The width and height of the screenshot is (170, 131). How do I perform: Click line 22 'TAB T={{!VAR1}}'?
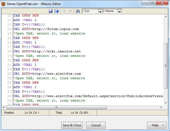[29, 69]
